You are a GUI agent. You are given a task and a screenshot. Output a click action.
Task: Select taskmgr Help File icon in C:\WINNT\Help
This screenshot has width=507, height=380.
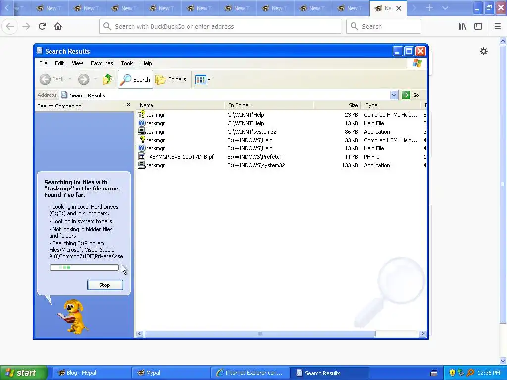[141, 123]
